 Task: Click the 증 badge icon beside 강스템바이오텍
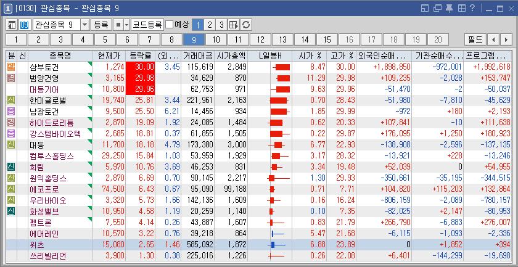pyautogui.click(x=11, y=133)
